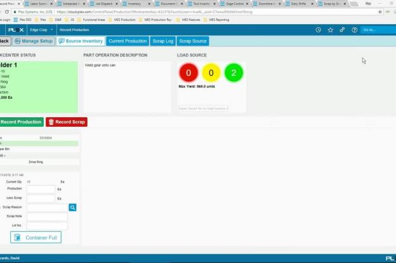The image size is (396, 263).
Task: Focus the Scrap Note field
Action: tap(47, 216)
